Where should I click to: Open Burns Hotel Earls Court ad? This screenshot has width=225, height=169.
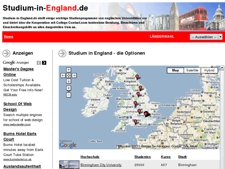(x=20, y=136)
